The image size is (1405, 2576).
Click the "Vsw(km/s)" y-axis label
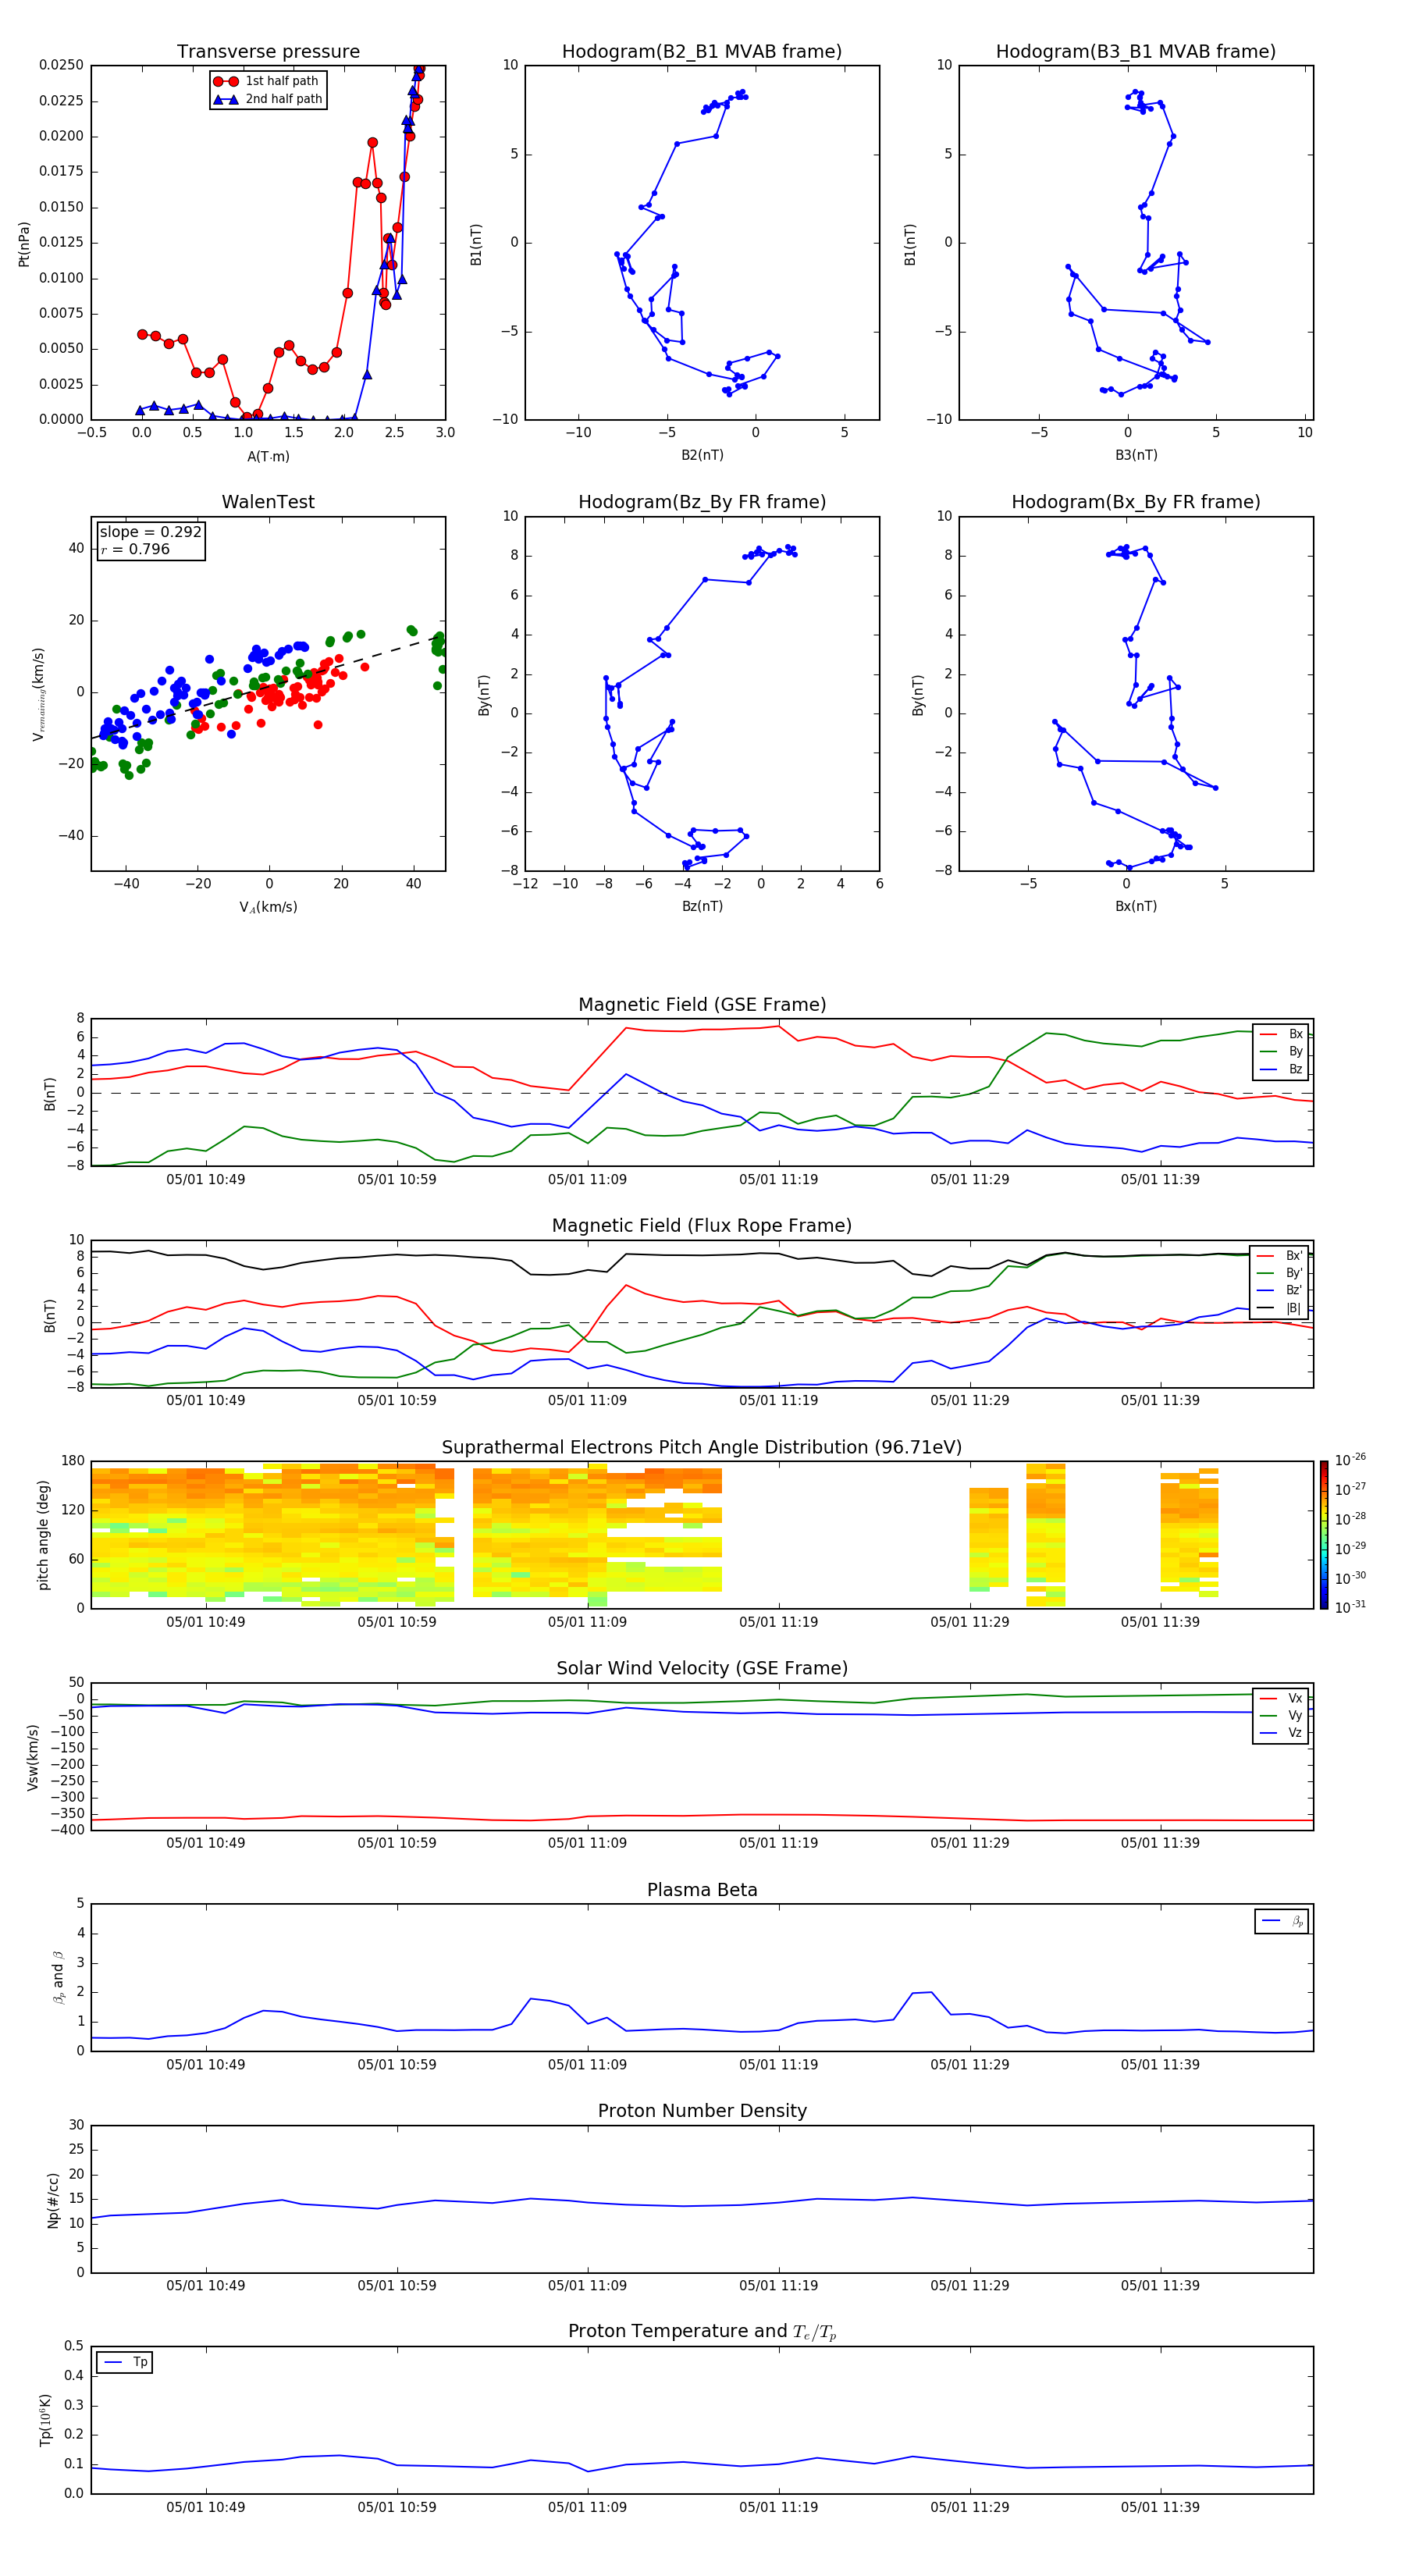[33, 1757]
